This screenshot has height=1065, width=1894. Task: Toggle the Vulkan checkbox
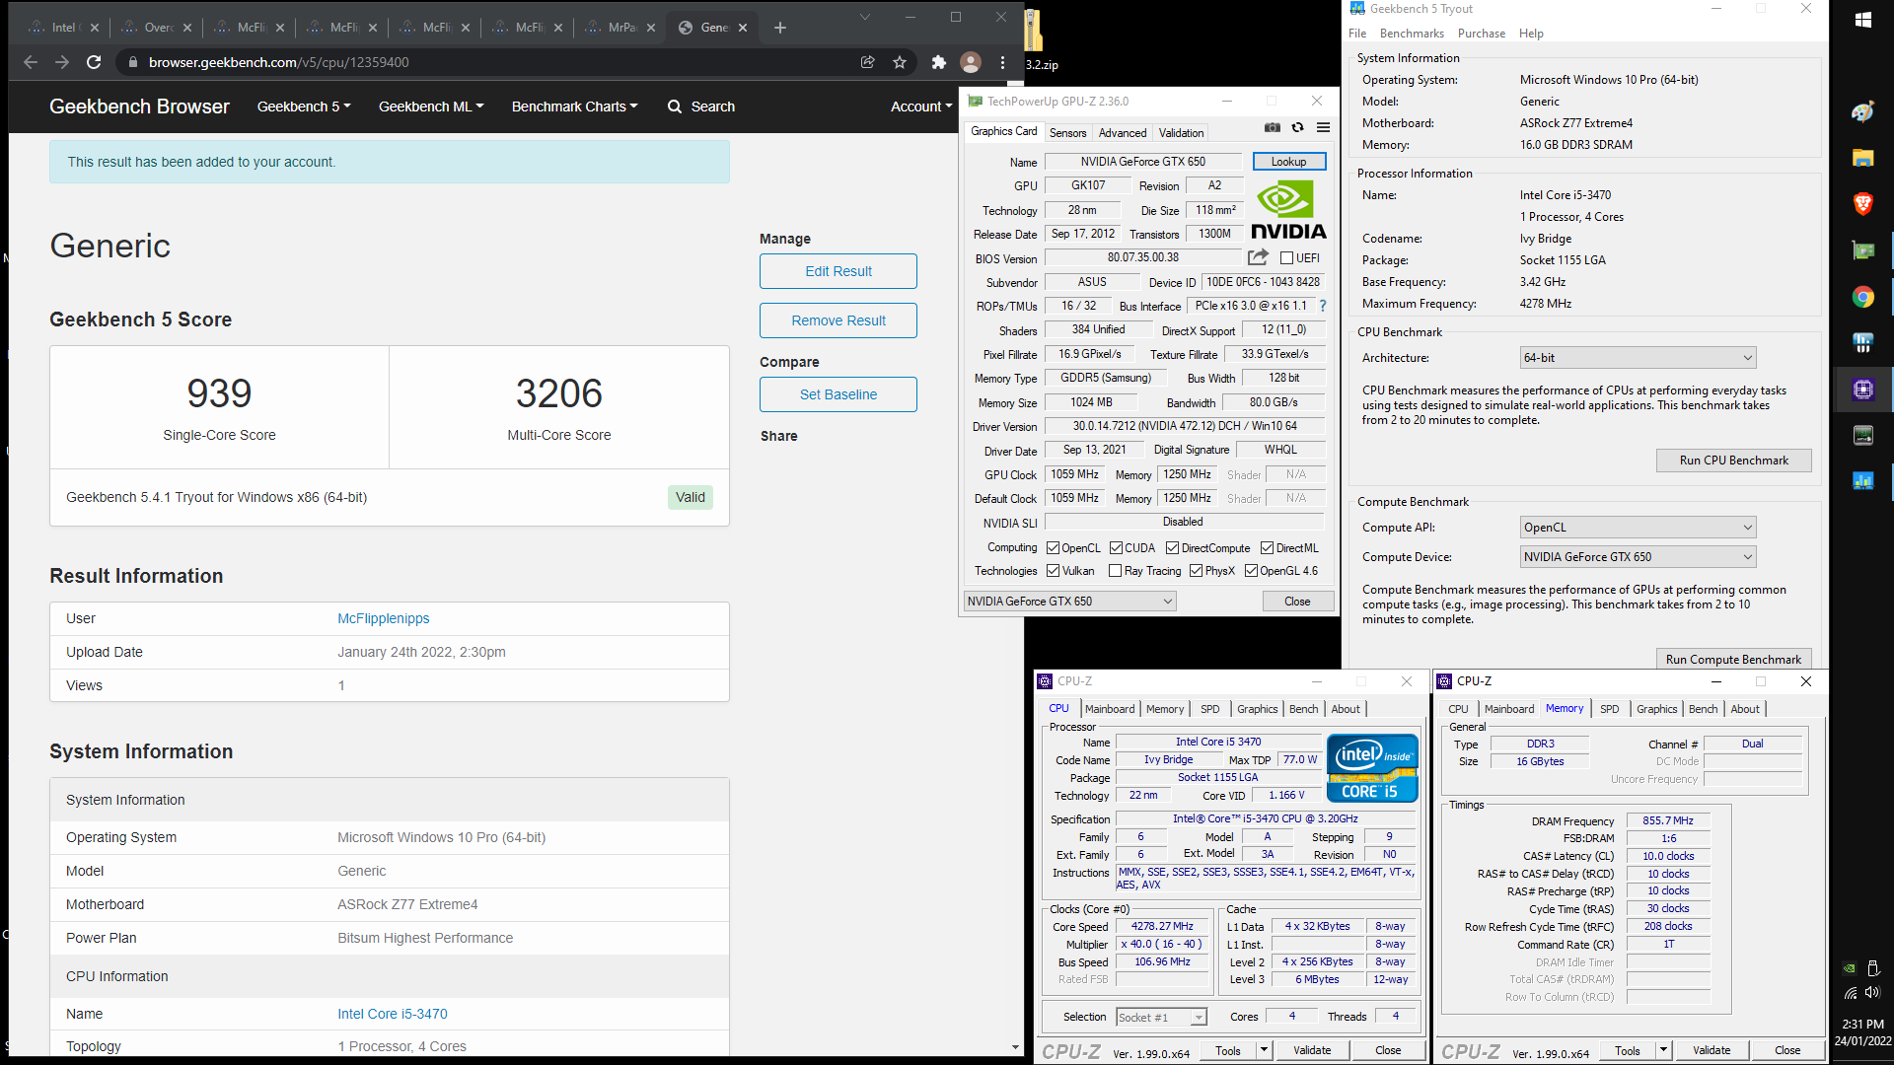pyautogui.click(x=1053, y=571)
